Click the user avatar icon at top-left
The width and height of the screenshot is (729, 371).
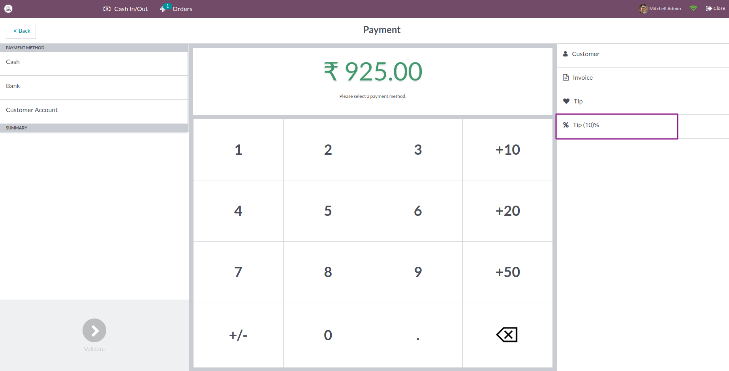pyautogui.click(x=8, y=9)
